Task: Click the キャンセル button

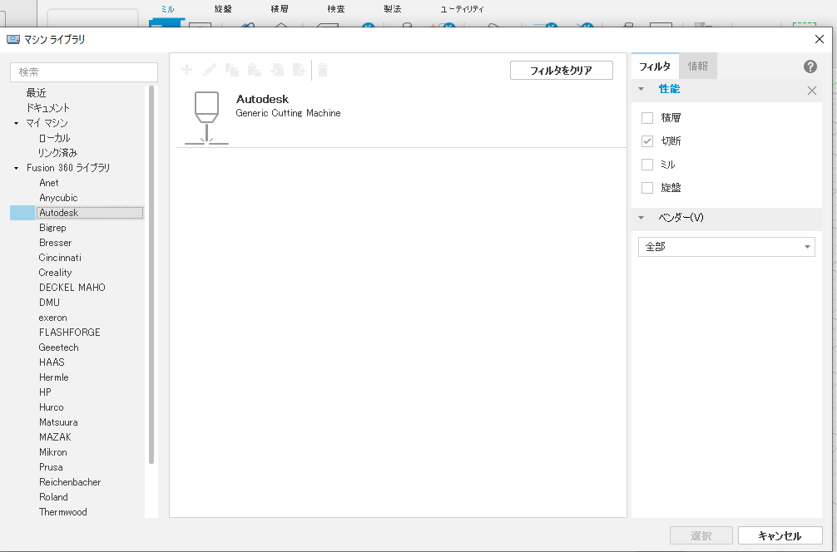Action: click(780, 536)
